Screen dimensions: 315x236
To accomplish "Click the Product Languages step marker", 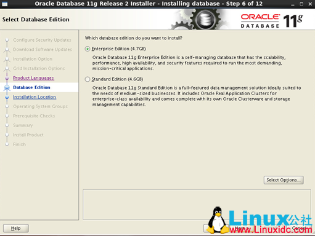I will (x=7, y=78).
